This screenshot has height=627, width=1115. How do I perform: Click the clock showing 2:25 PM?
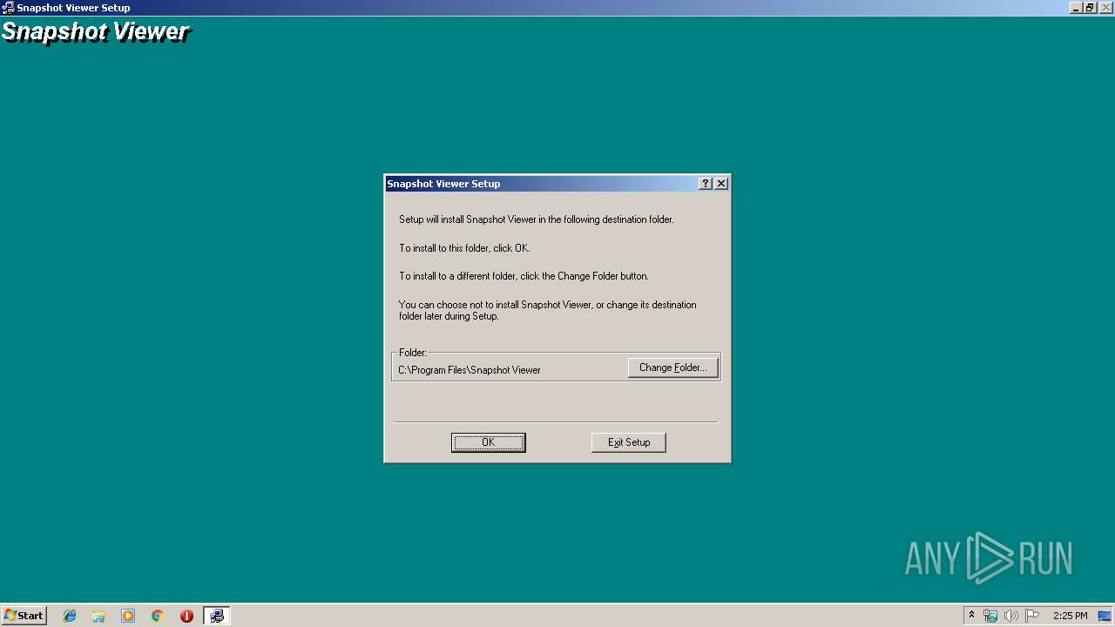pos(1070,616)
